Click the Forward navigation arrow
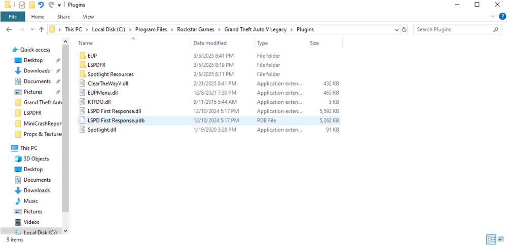Screen dimensions: 507x245 pyautogui.click(x=22, y=29)
